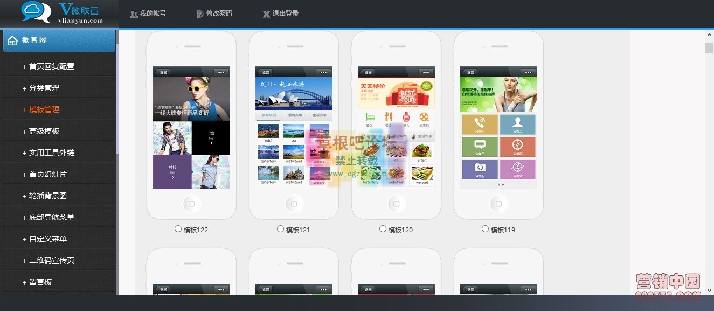
Task: Click the phone call icon in template 119 preview
Action: (x=480, y=122)
